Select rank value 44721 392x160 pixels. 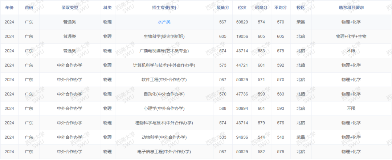pos(242,65)
